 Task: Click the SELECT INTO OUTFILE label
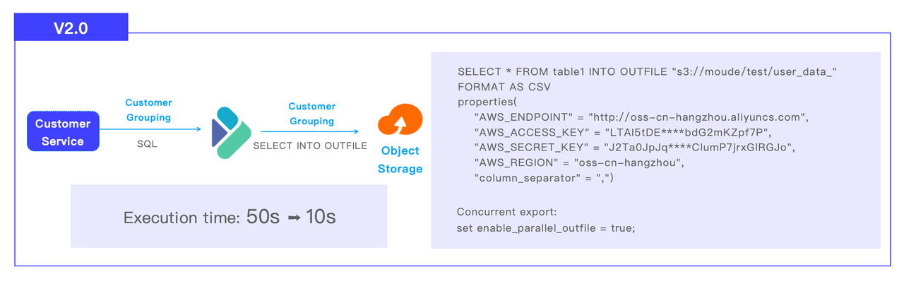[310, 146]
